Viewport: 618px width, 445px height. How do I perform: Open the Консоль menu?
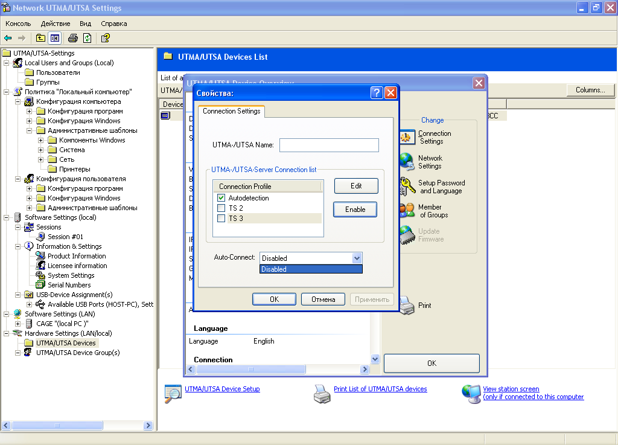18,24
